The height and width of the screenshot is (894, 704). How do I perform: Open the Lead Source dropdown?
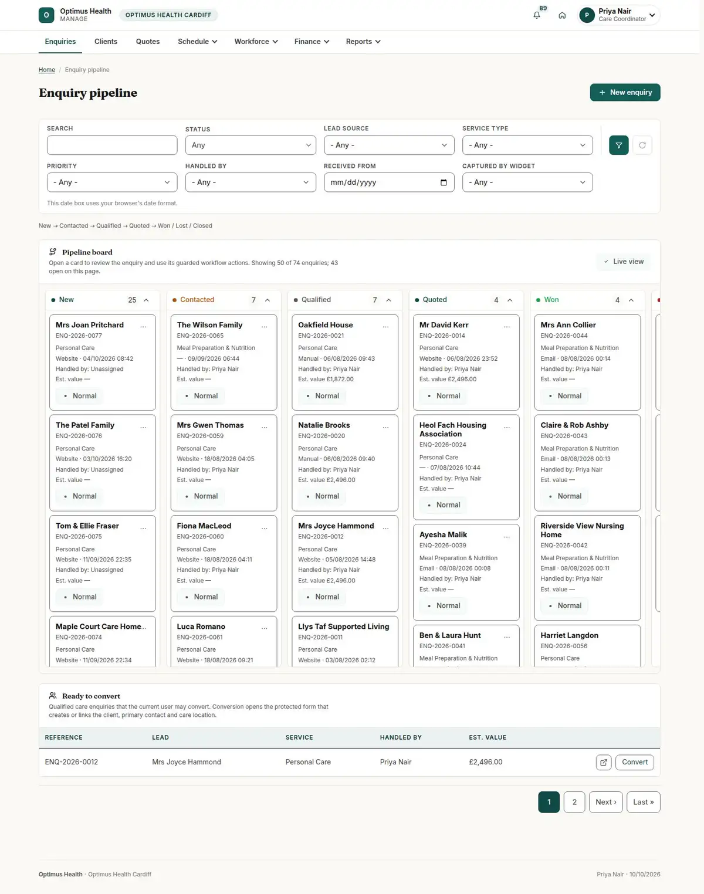coord(389,145)
